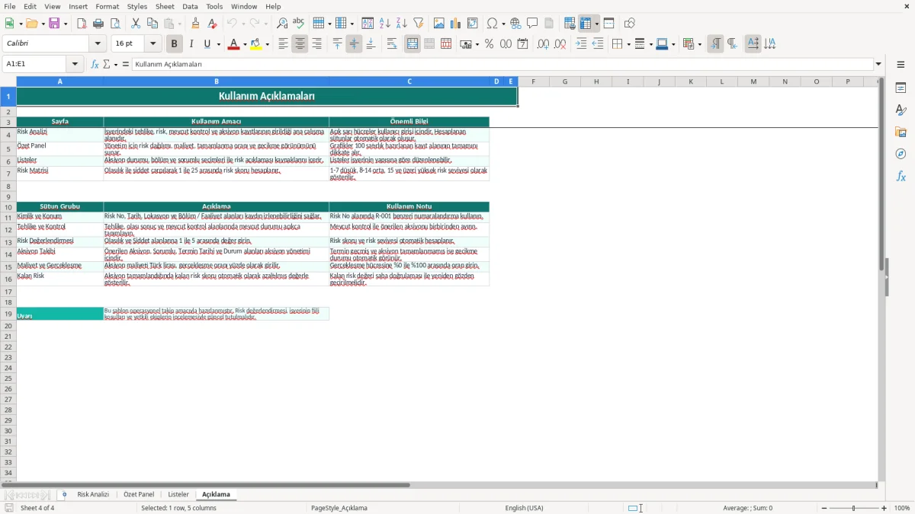Toggle Center Horizontally alignment

pyautogui.click(x=300, y=44)
